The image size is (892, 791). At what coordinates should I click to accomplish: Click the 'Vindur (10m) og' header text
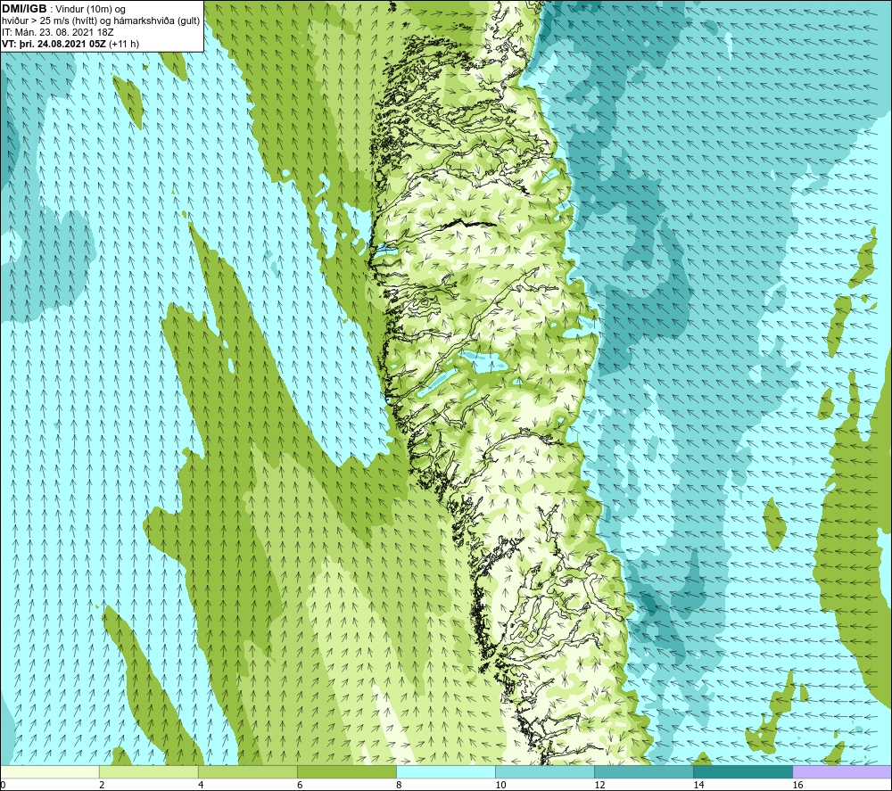point(92,10)
